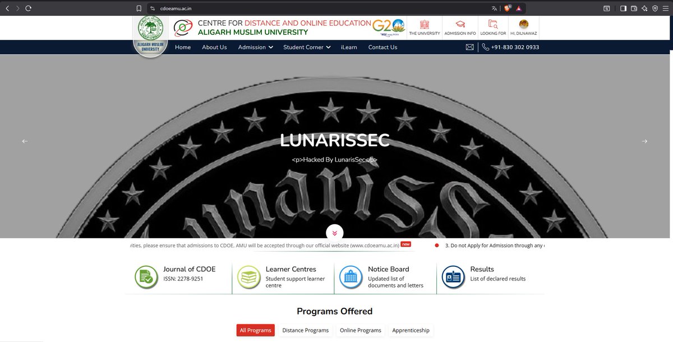673x342 pixels.
Task: Click the Programs Offered heading
Action: 334,311
